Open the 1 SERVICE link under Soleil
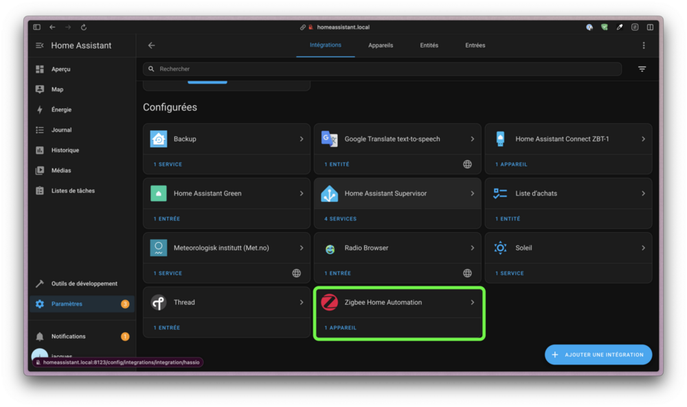Image resolution: width=687 pixels, height=407 pixels. pos(510,274)
